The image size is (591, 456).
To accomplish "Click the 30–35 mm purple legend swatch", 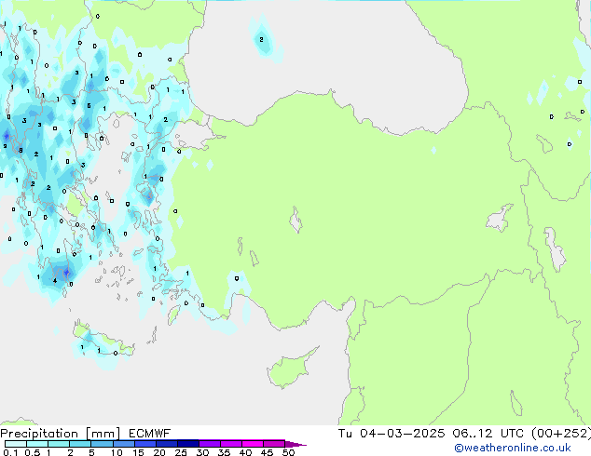I will (x=210, y=444).
